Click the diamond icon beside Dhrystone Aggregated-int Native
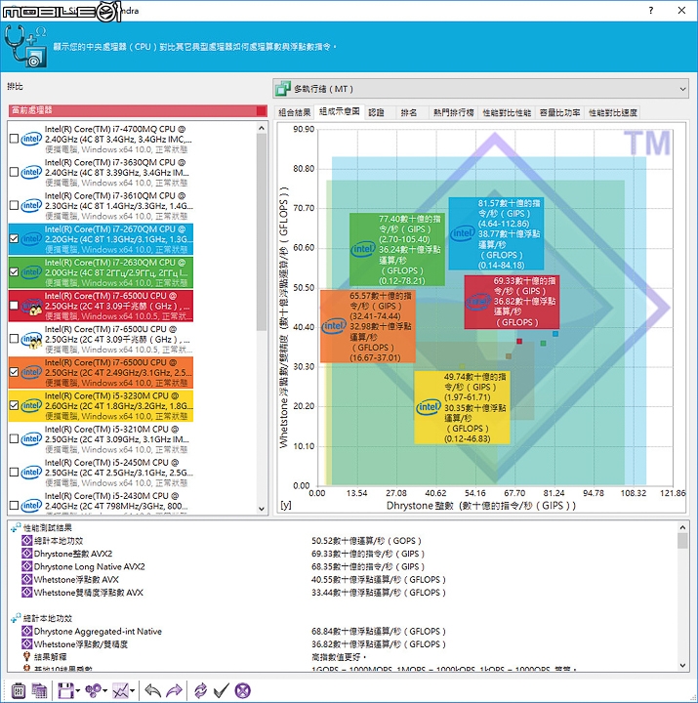Viewport: 698px width, 703px height. [27, 632]
